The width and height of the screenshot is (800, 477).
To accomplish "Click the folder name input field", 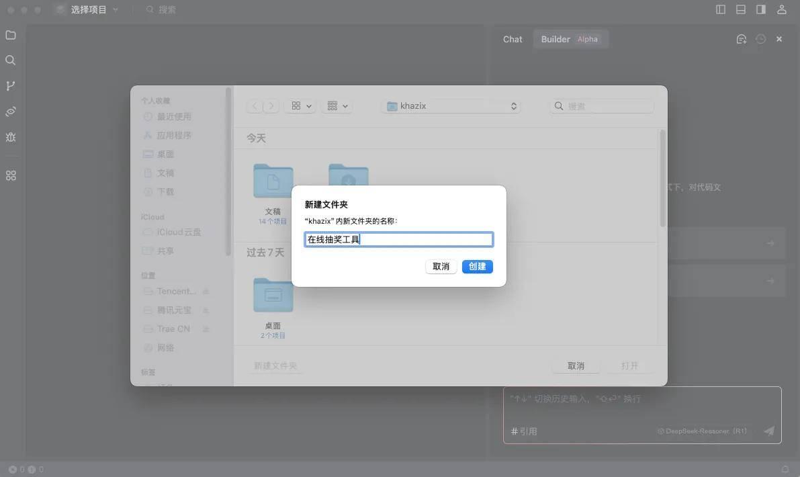I will (399, 238).
